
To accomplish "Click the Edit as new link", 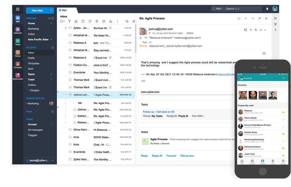I will pyautogui.click(x=187, y=156).
